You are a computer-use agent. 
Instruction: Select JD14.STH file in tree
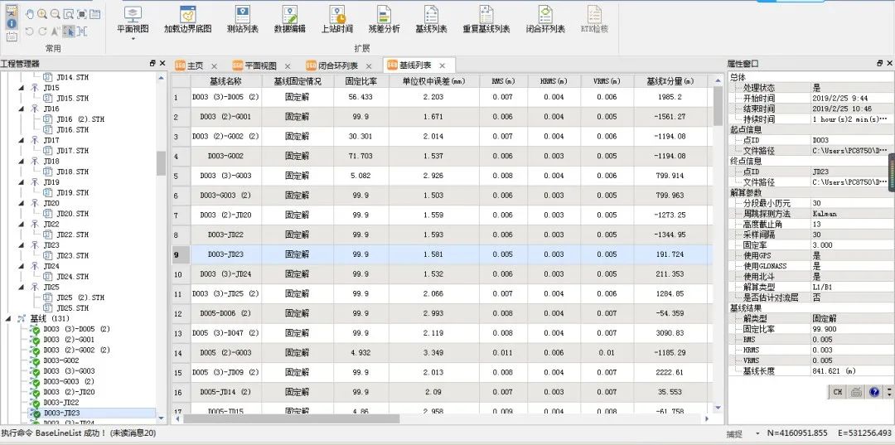coord(72,77)
